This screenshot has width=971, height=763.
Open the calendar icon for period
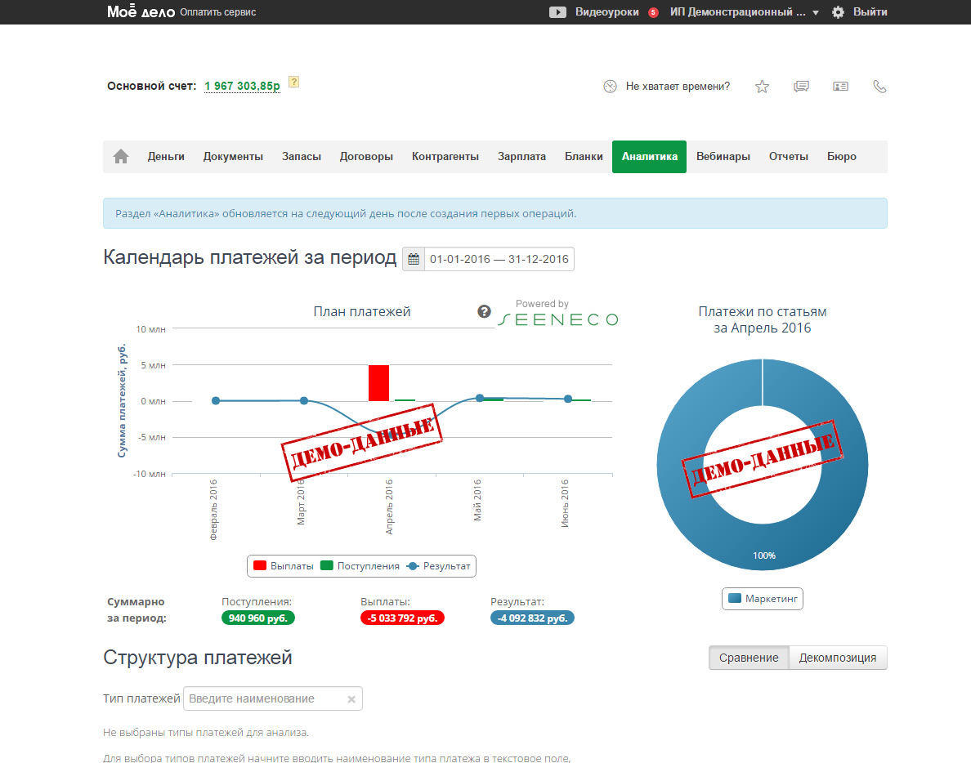click(x=414, y=260)
